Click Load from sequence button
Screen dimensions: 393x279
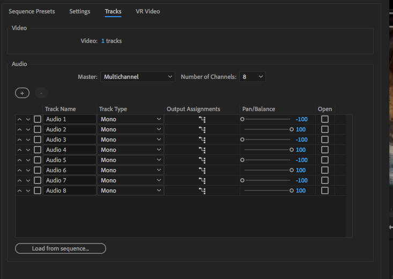coord(61,248)
